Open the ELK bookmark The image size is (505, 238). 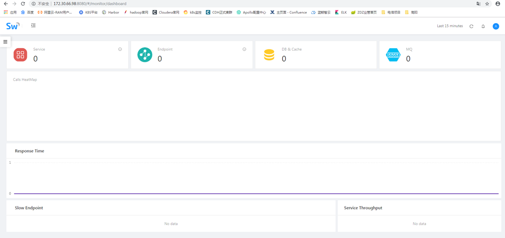[x=341, y=12]
